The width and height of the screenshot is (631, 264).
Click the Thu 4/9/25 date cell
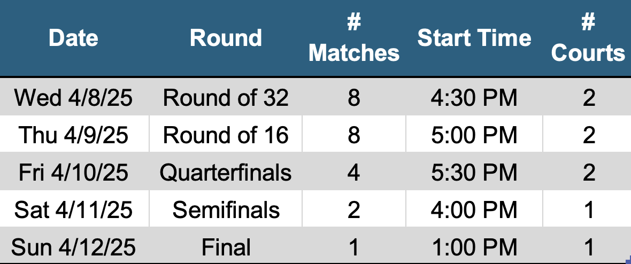74,135
